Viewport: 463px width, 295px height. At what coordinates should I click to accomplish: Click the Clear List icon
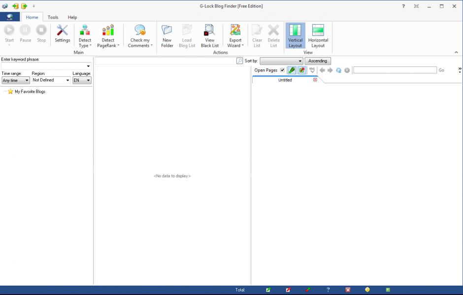coord(257,31)
